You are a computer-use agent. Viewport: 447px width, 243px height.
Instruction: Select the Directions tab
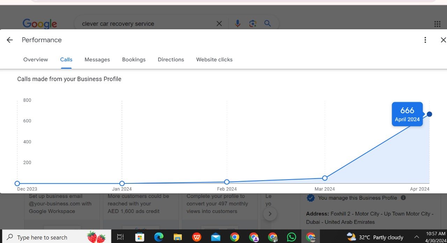171,60
